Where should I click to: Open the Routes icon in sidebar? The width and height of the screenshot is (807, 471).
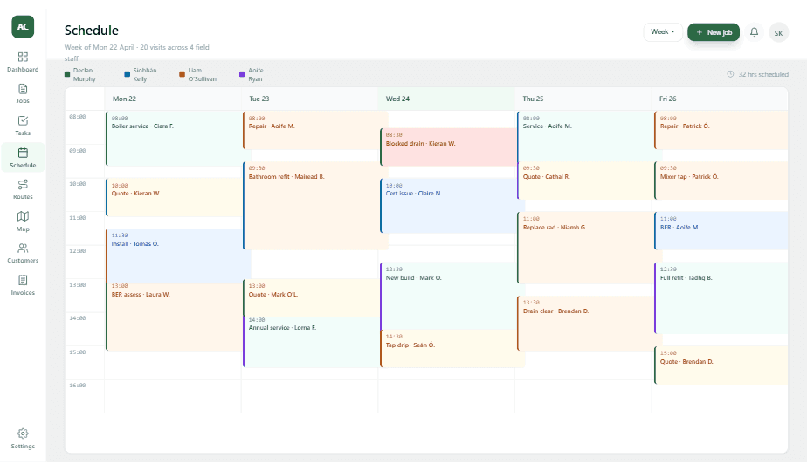click(x=23, y=185)
